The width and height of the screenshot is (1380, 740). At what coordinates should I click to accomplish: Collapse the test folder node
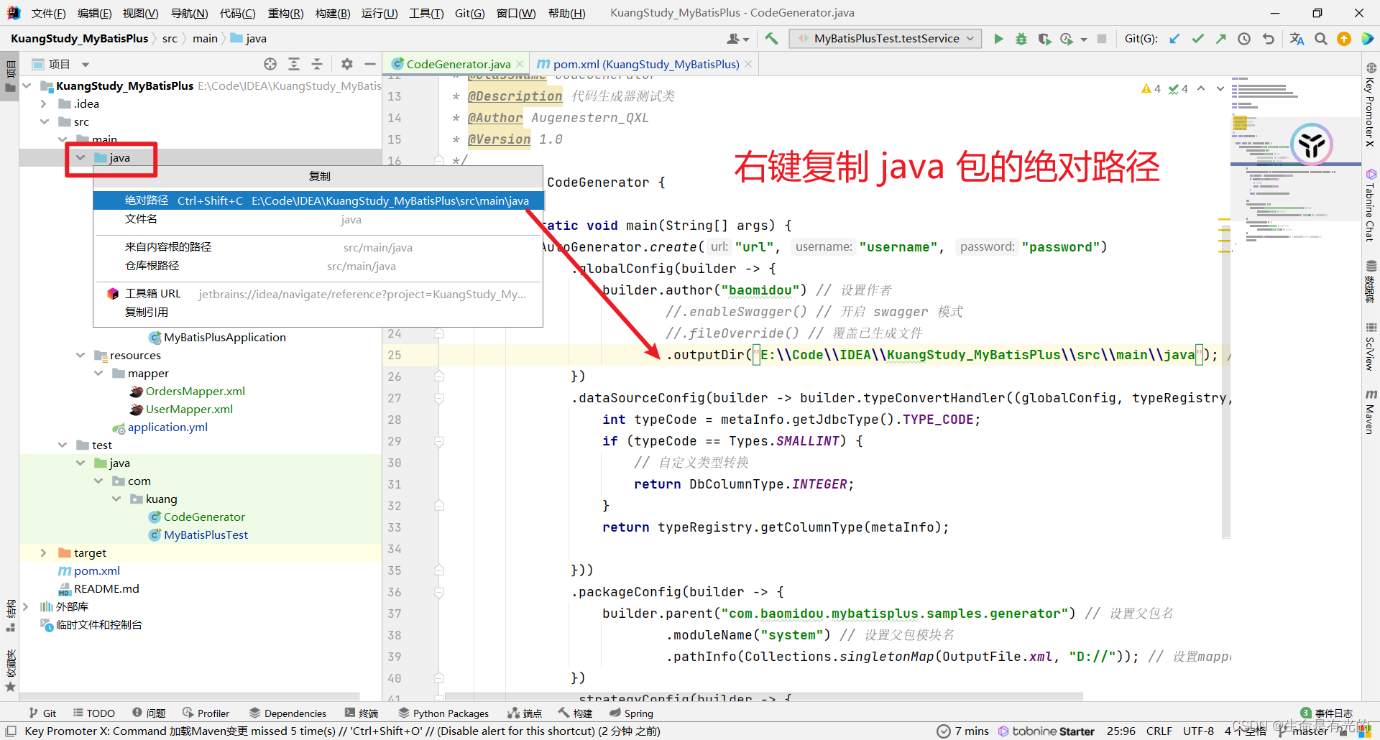[63, 445]
